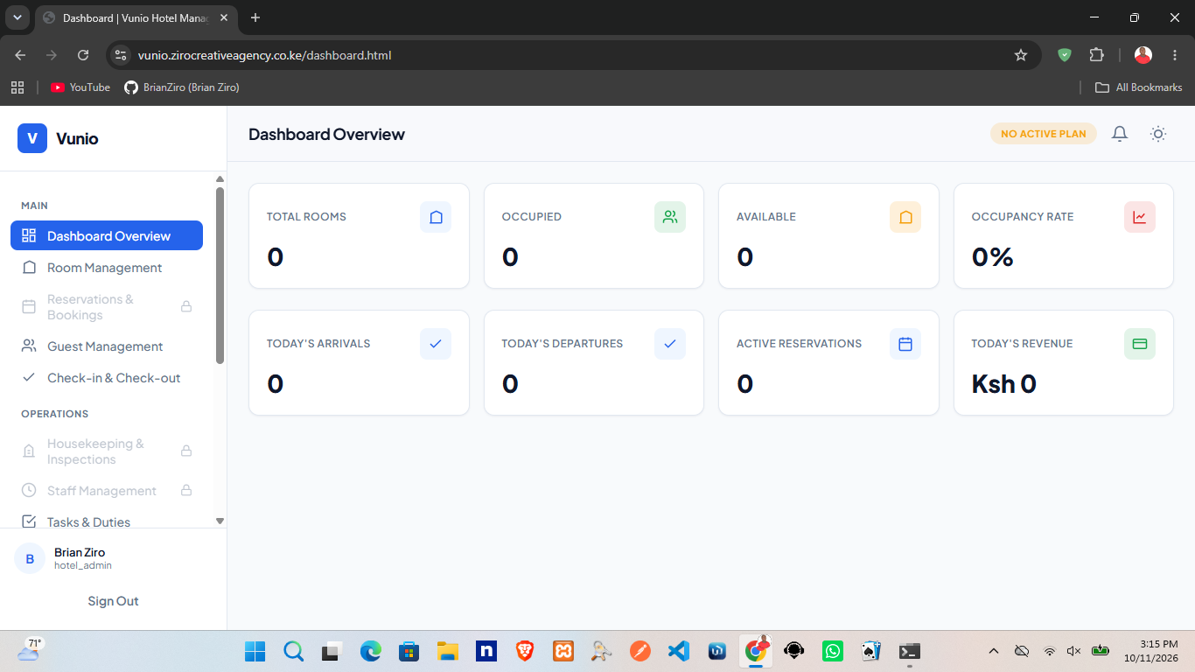This screenshot has height=672, width=1195.
Task: Click the NO ACTIVE PLAN badge
Action: pos(1043,134)
